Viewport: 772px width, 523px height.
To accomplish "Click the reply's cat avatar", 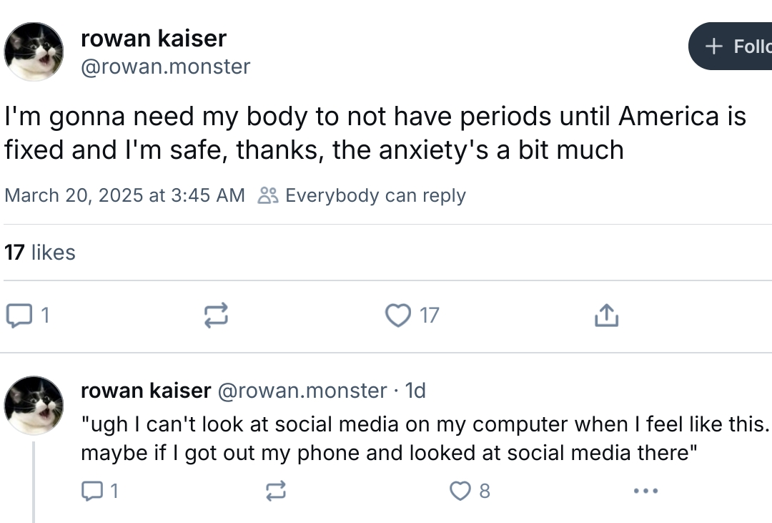I will 34,406.
